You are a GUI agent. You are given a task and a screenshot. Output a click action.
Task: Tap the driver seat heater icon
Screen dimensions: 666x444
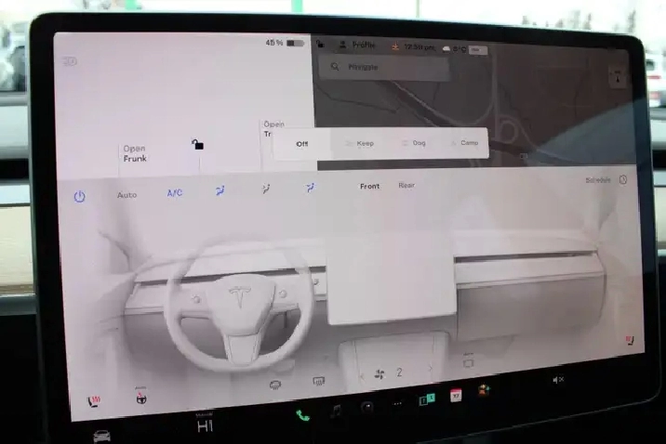(x=93, y=401)
